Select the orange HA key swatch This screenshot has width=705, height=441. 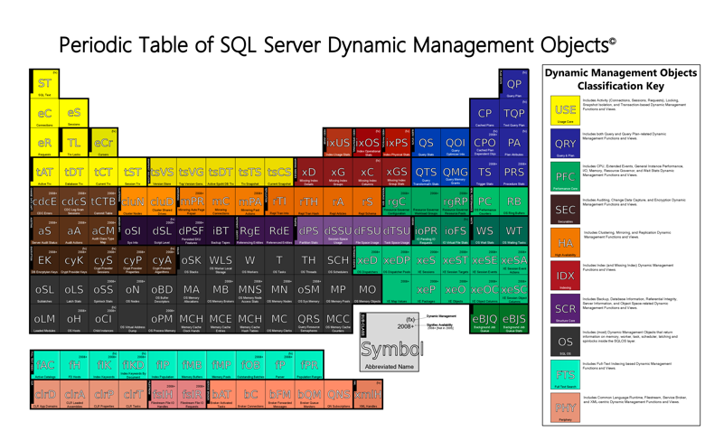click(x=565, y=243)
